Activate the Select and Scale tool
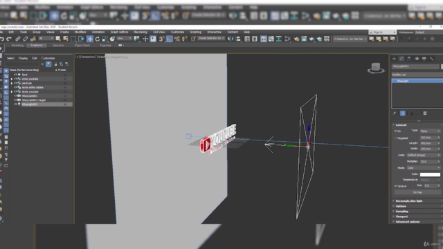The width and height of the screenshot is (443, 249). click(x=105, y=39)
